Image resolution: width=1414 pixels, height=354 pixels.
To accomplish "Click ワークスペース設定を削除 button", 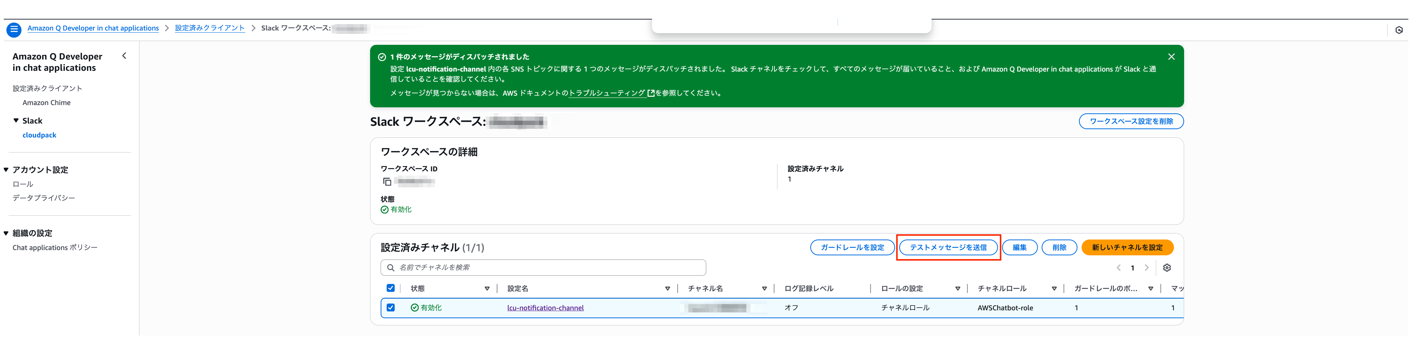I will click(x=1131, y=121).
